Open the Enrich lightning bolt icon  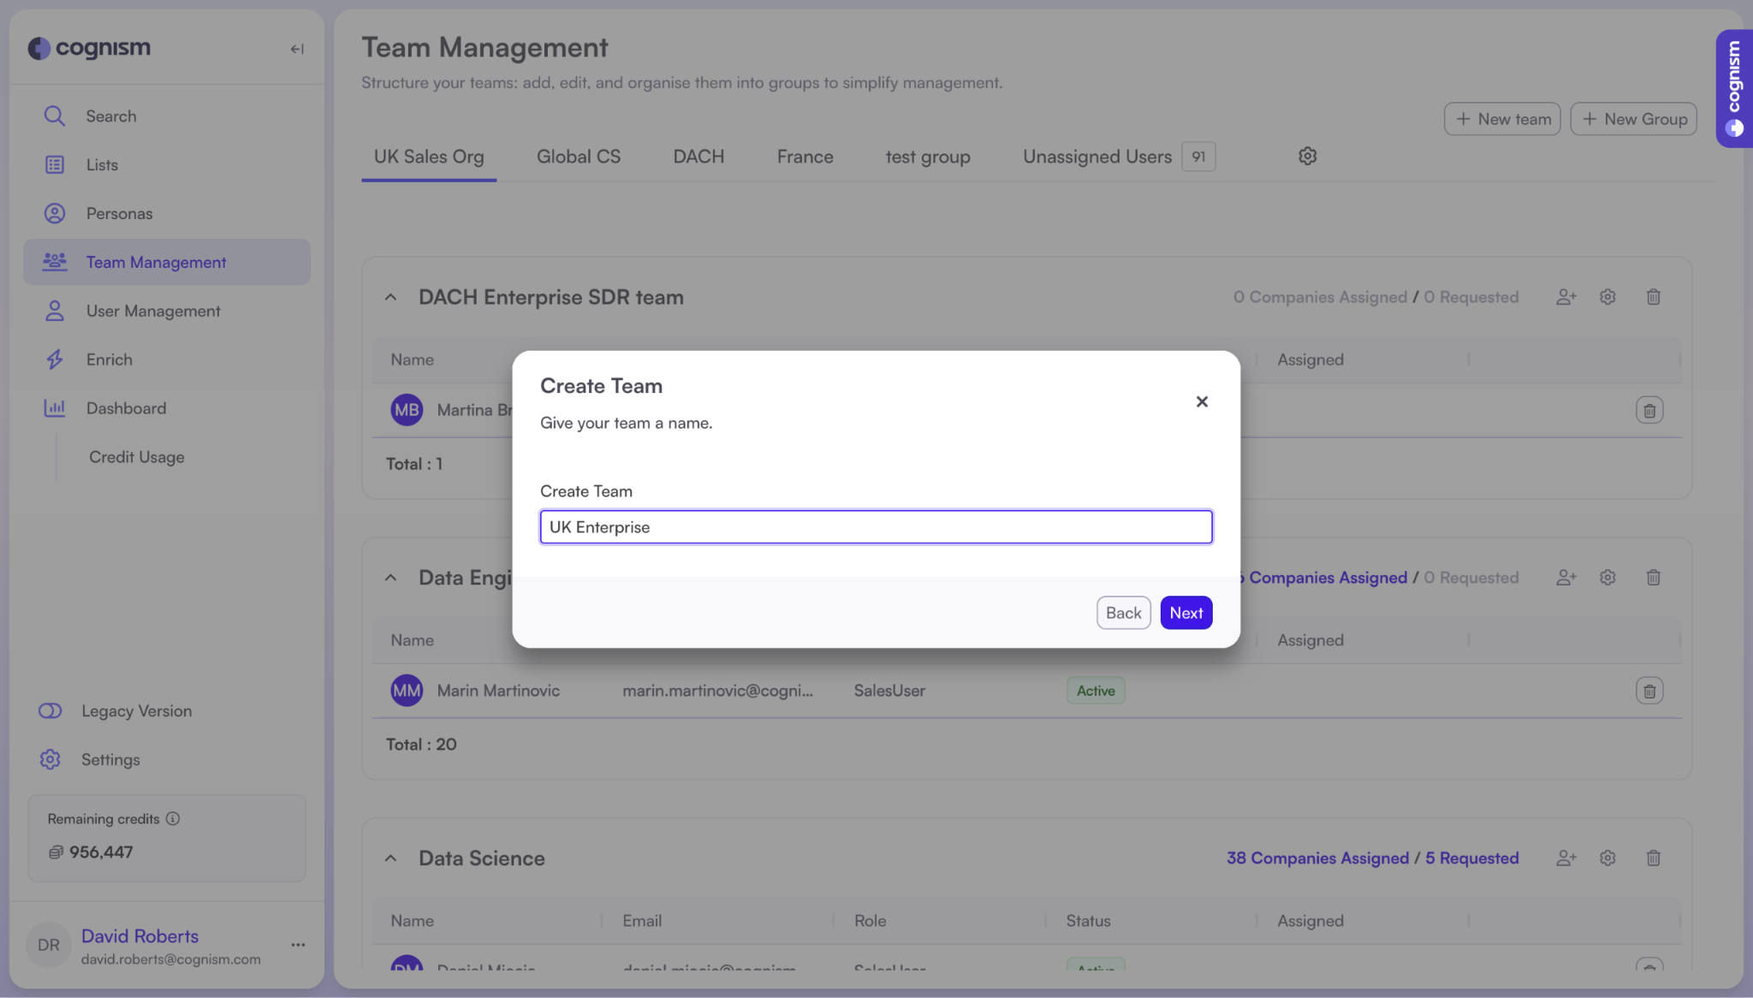(55, 359)
